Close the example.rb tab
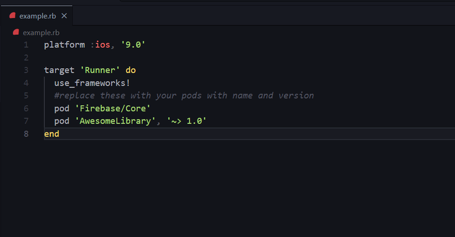Viewport: 455px width, 237px height. click(x=64, y=16)
